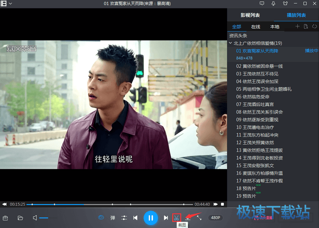Play episode 04 依然王茂误会加深
319x228 pixels.
coord(257,81)
